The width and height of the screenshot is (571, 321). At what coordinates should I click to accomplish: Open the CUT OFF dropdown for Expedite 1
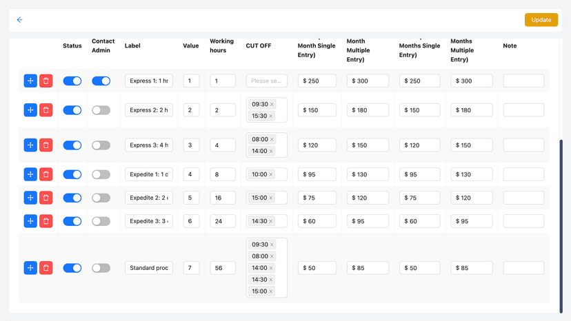pyautogui.click(x=267, y=174)
